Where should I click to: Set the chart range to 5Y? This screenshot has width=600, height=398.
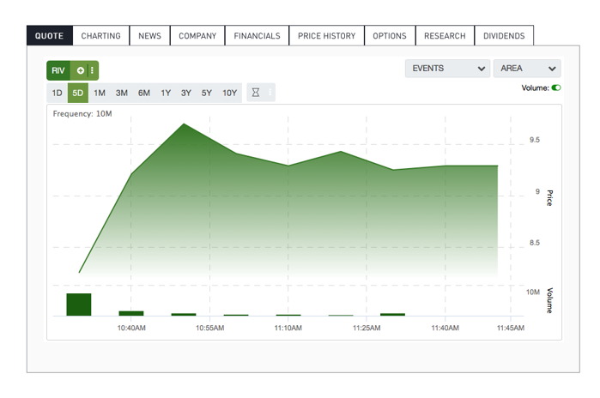[207, 93]
